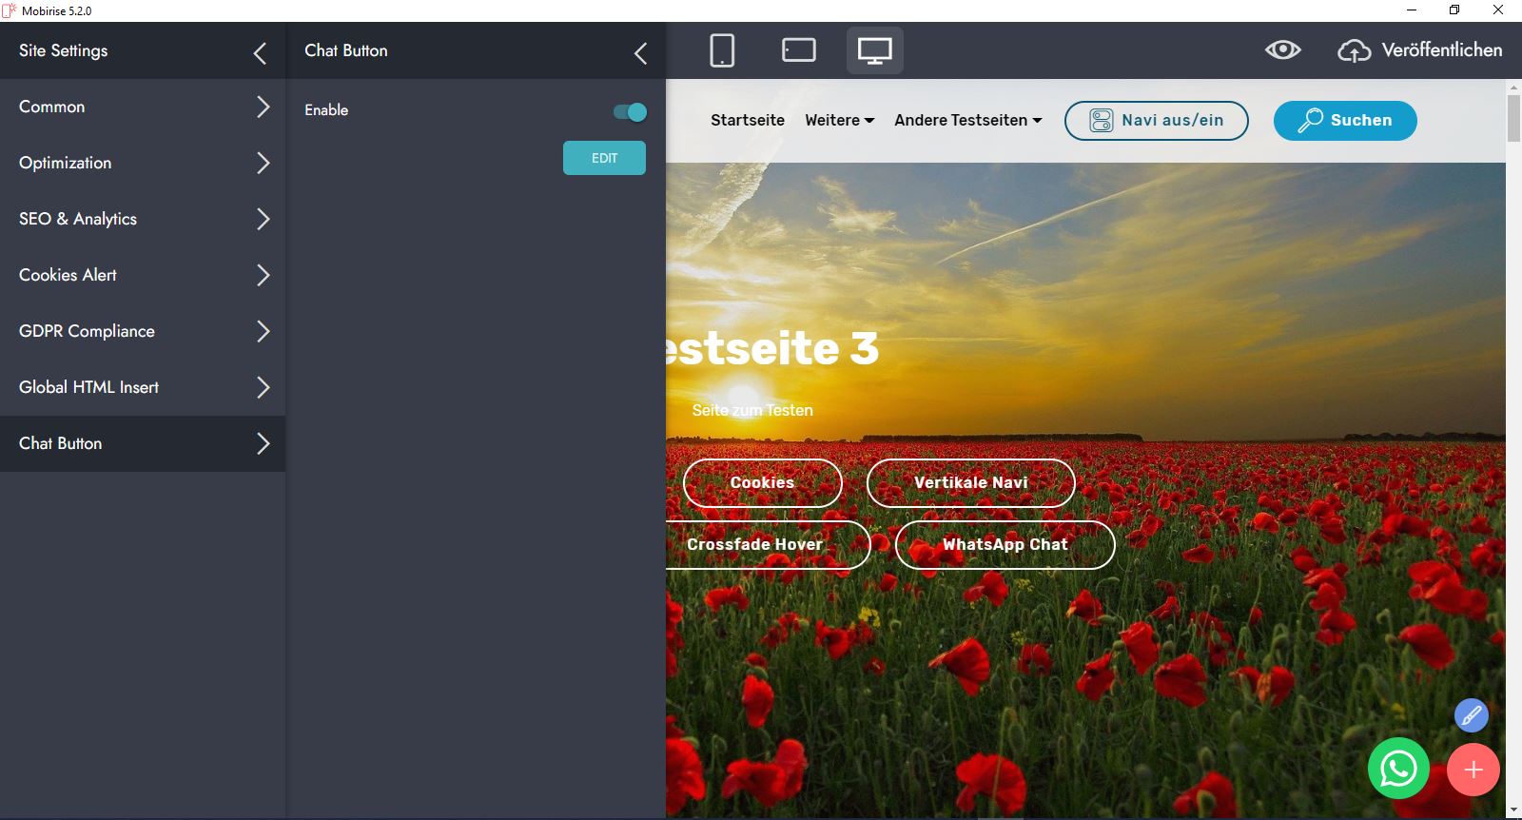Open the Andere Testseiten dropdown
1522x820 pixels.
(967, 121)
